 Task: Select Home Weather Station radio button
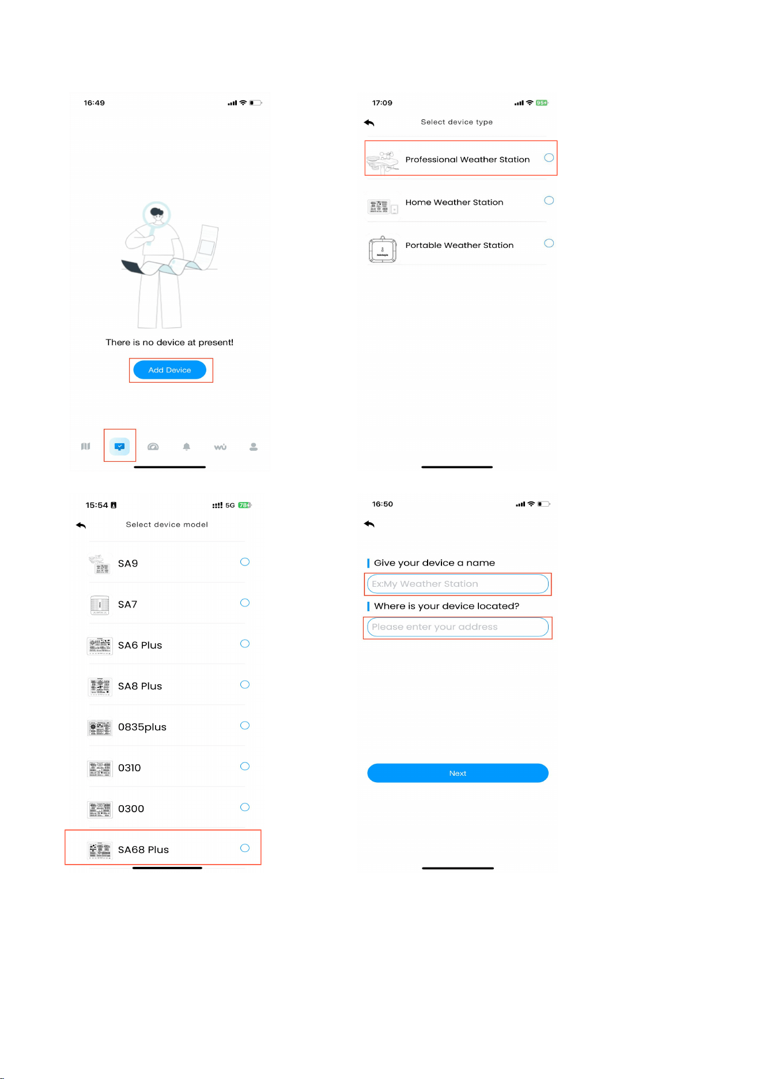549,201
